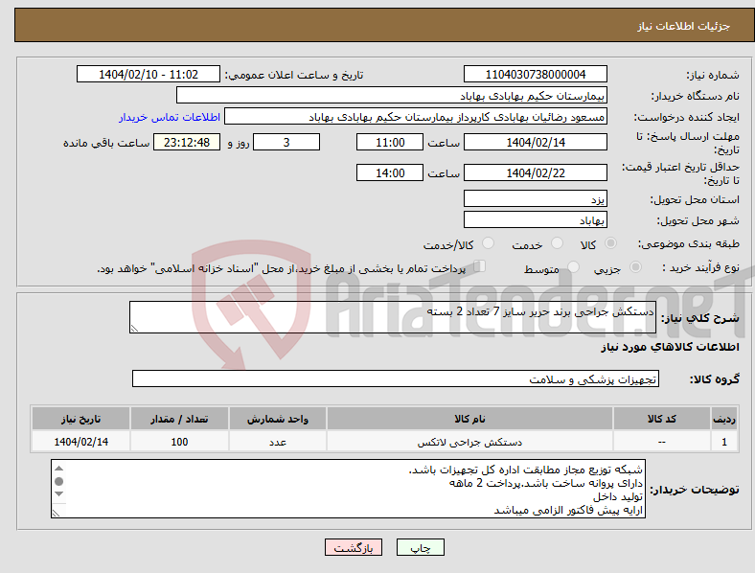Click the شماره نیاز field 1104030738000004
755x573 pixels.
point(535,74)
